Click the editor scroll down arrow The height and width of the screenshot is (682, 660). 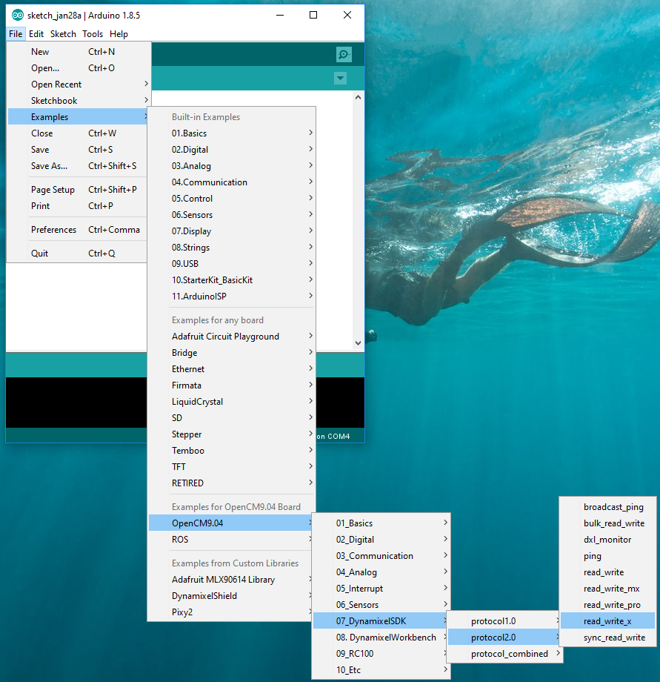[359, 342]
